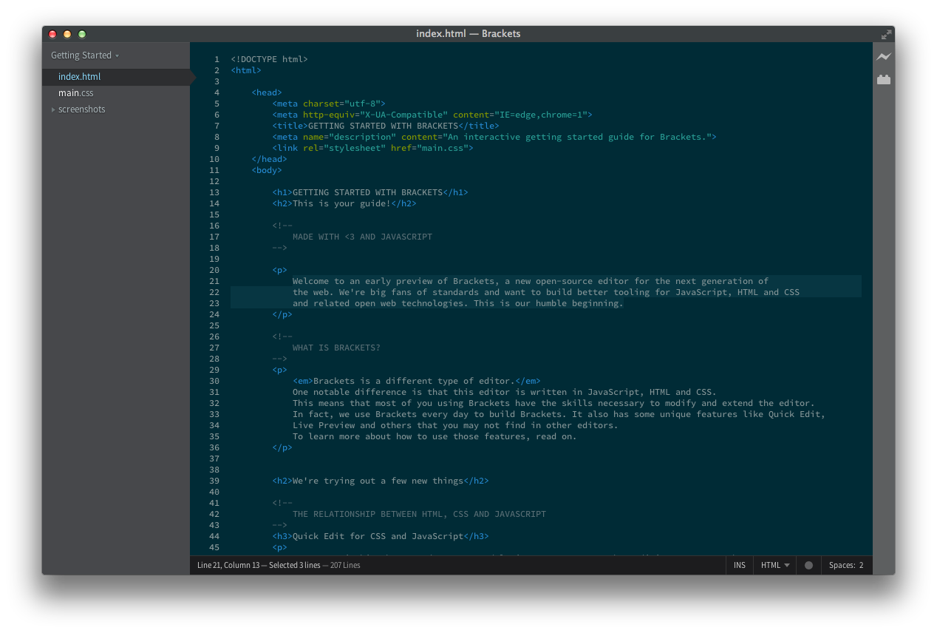The width and height of the screenshot is (937, 633).
Task: Click line number 30 in the gutter
Action: pyautogui.click(x=214, y=381)
